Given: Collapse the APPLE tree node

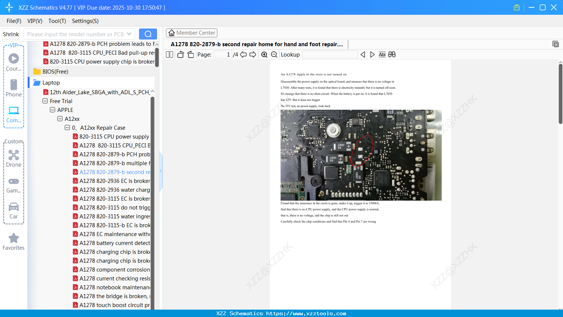Looking at the screenshot, I should (x=52, y=110).
